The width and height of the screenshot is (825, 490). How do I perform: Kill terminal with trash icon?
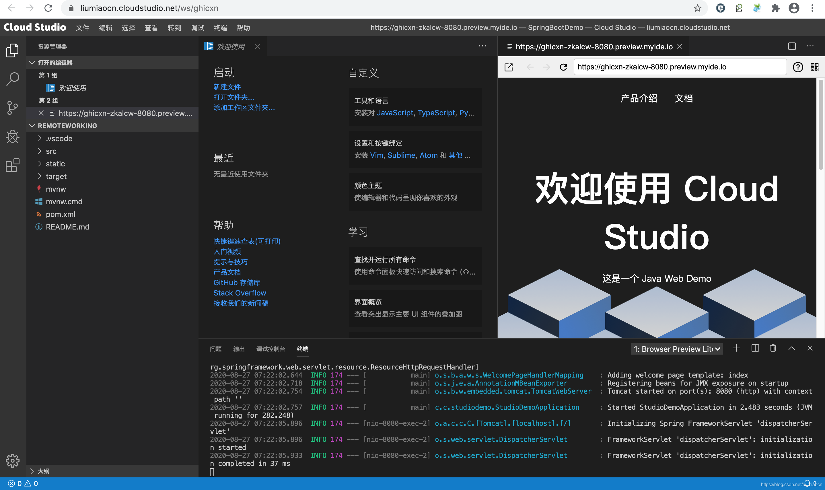point(773,348)
